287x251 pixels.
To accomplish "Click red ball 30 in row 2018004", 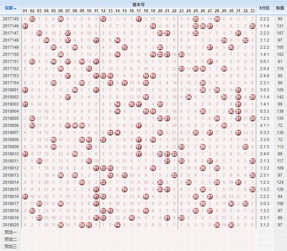I will [231, 111].
